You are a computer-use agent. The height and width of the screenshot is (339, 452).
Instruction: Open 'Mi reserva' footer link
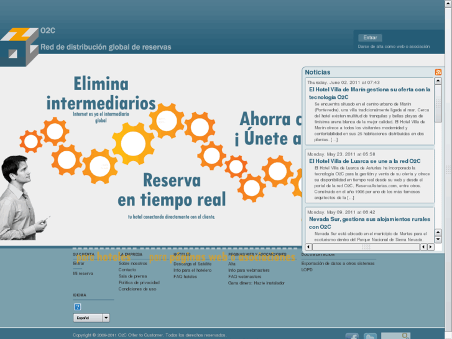(83, 274)
